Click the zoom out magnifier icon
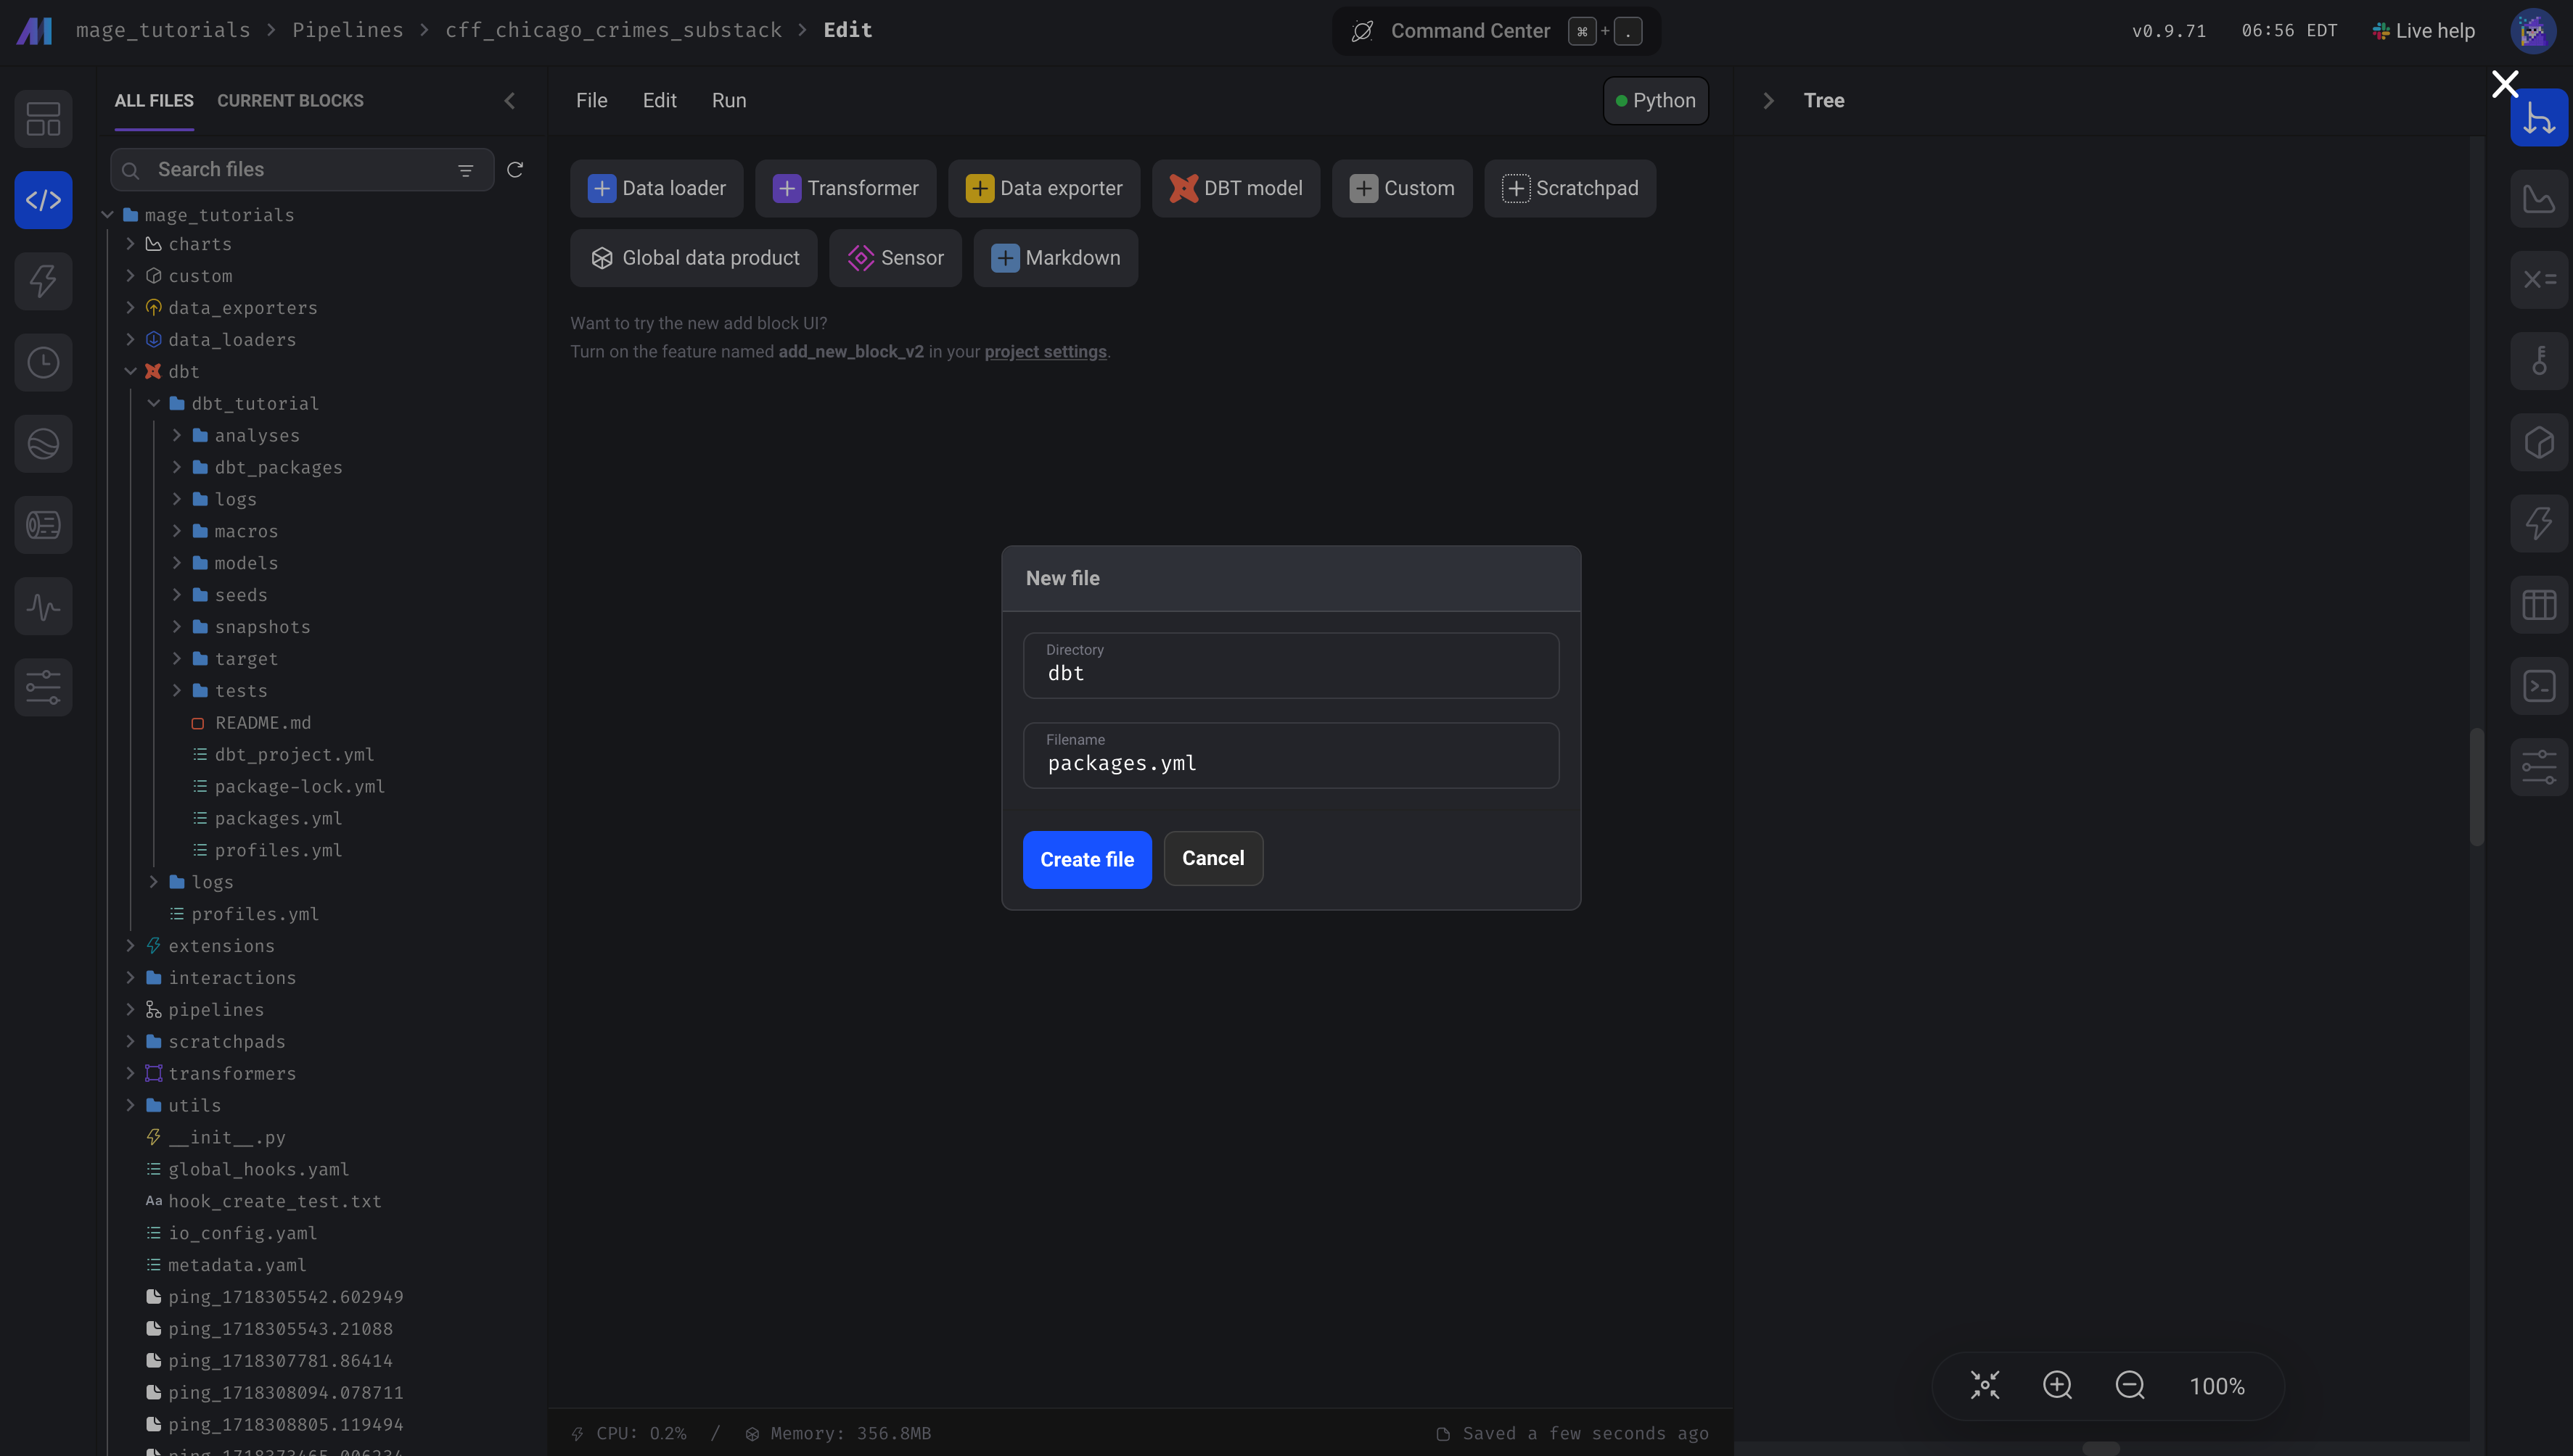Screen dimensions: 2573x1456 (x=2130, y=1385)
